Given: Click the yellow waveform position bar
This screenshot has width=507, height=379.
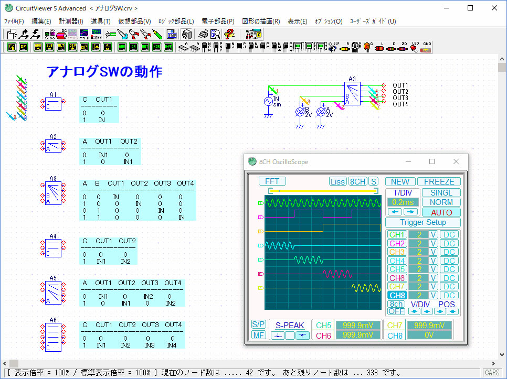Looking at the screenshot, I should coord(323,191).
